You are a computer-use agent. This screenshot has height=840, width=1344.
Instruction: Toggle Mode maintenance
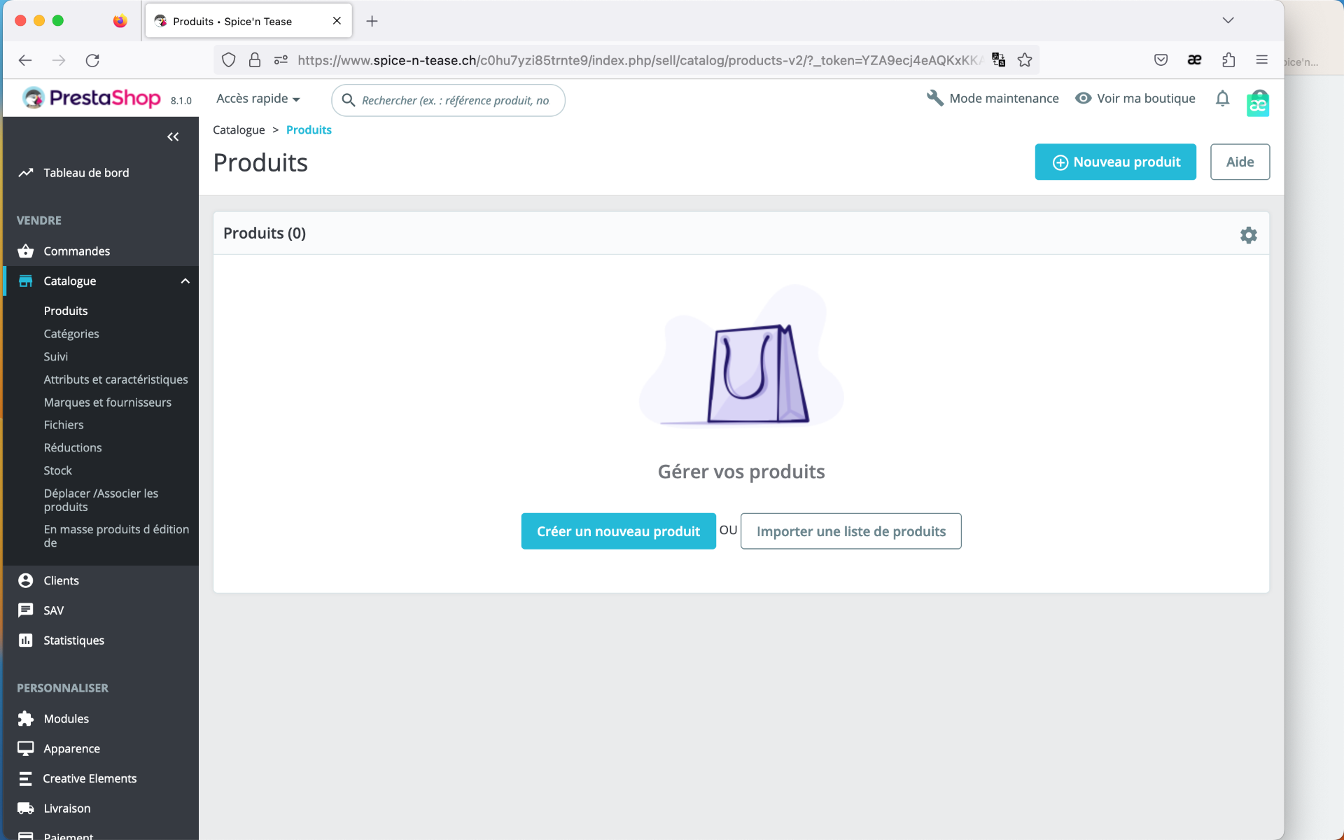tap(993, 99)
